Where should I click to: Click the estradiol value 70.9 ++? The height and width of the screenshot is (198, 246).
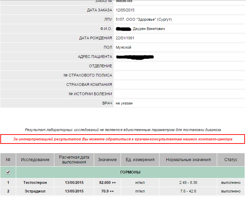(x=107, y=191)
